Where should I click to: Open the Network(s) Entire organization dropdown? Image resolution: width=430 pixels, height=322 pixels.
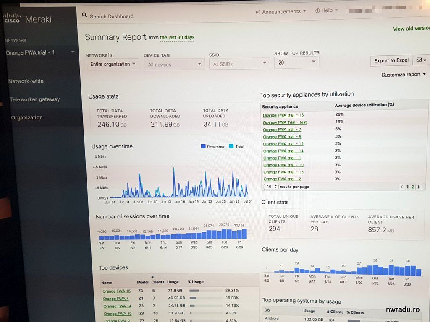coord(113,64)
